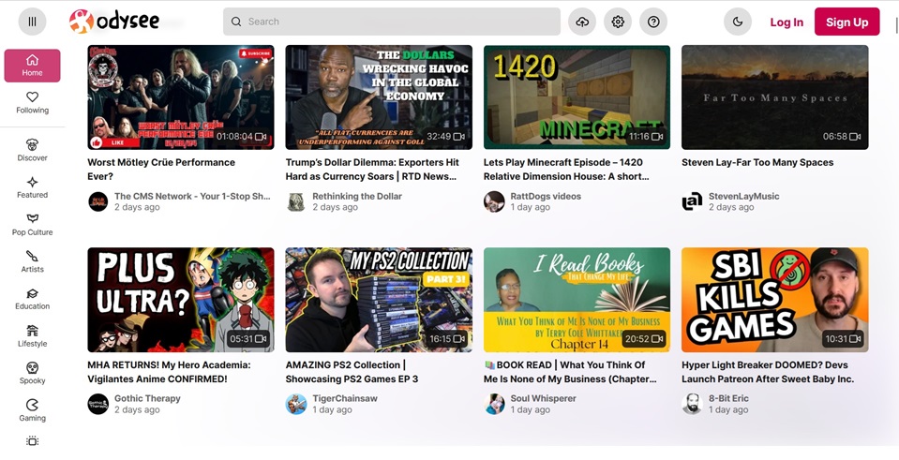The height and width of the screenshot is (460, 899).
Task: Open the Discover category icon
Action: coord(32,150)
